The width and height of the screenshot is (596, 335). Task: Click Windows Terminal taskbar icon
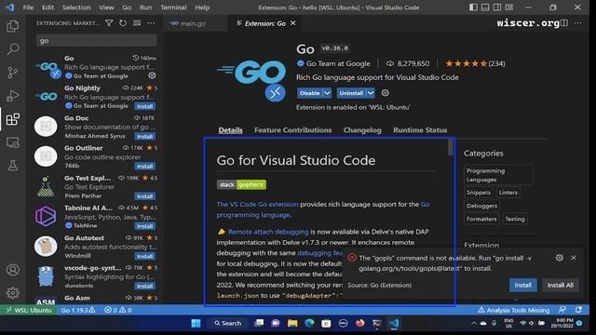(376, 323)
